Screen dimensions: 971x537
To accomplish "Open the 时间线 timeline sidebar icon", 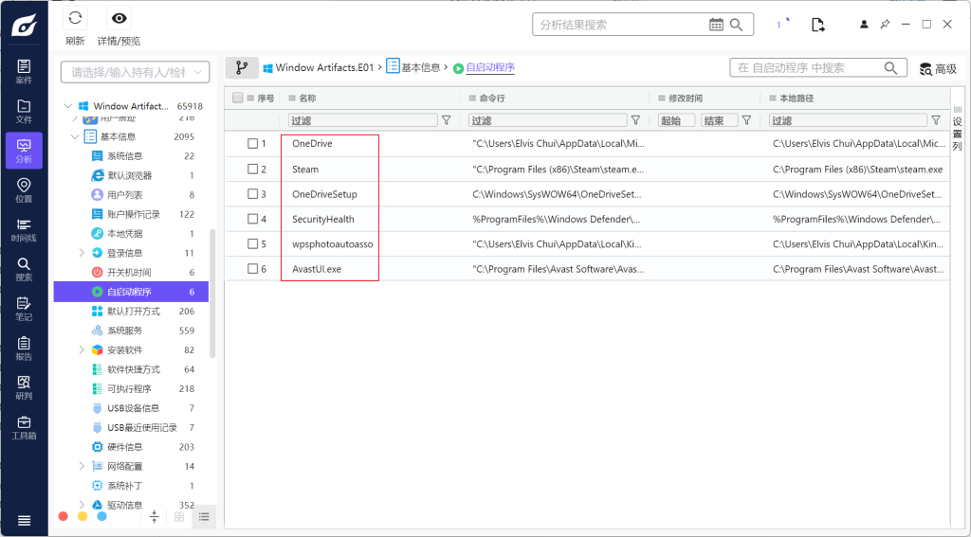I will pos(24,230).
